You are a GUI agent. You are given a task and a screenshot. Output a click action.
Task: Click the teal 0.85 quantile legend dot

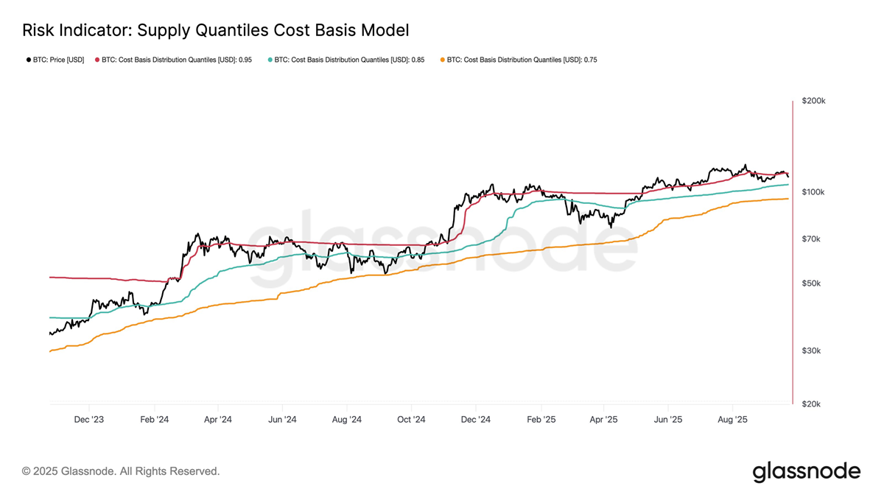(x=270, y=60)
